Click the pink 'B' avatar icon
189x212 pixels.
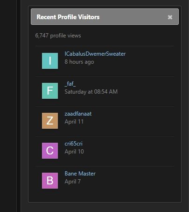click(50, 181)
